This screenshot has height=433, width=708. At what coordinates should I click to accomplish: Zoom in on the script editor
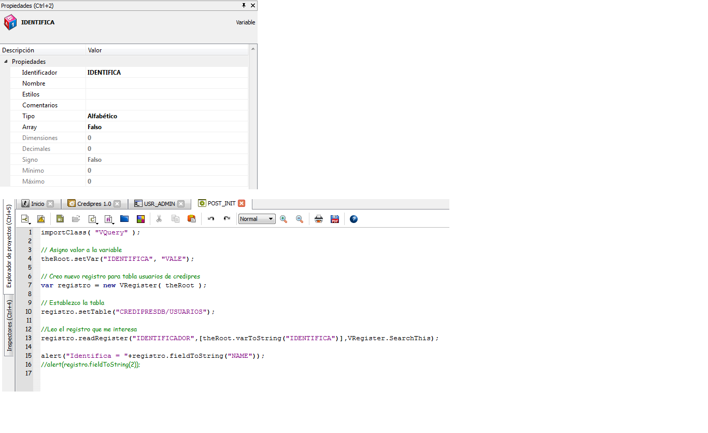pos(284,219)
